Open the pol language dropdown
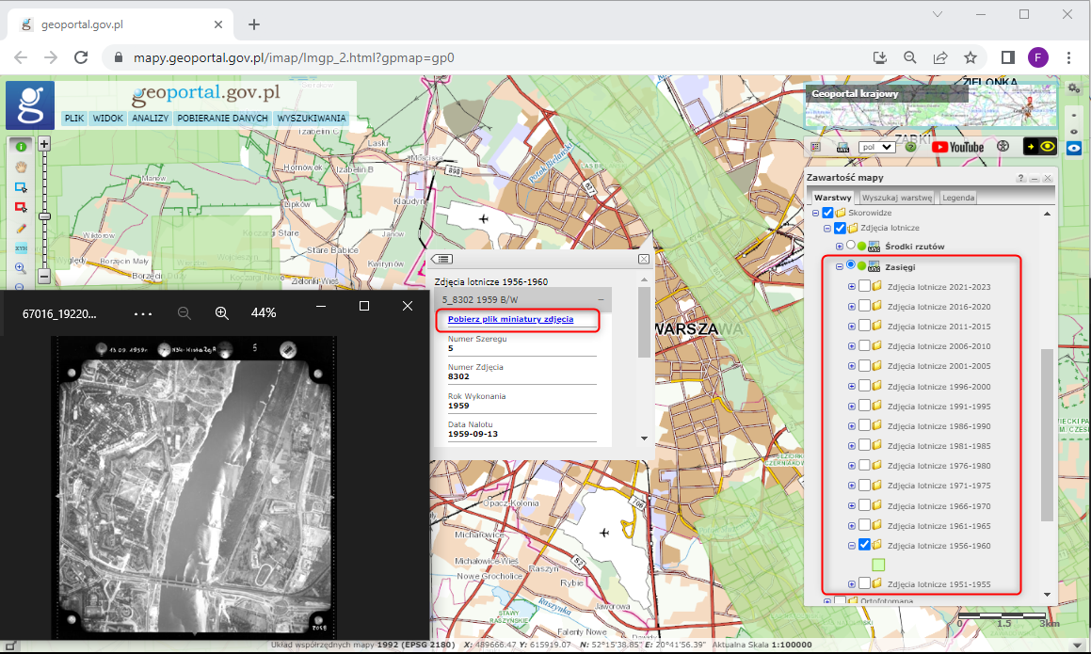The height and width of the screenshot is (654, 1091). (875, 147)
